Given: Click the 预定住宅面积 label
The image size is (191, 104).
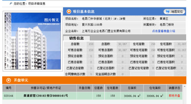Looking at the screenshot, I should pos(166,56).
